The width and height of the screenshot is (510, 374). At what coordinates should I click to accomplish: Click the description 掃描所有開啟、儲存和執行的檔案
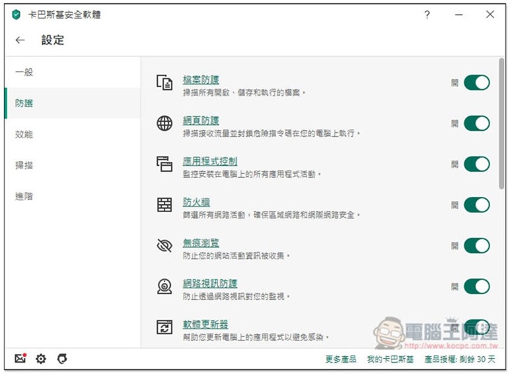(244, 93)
